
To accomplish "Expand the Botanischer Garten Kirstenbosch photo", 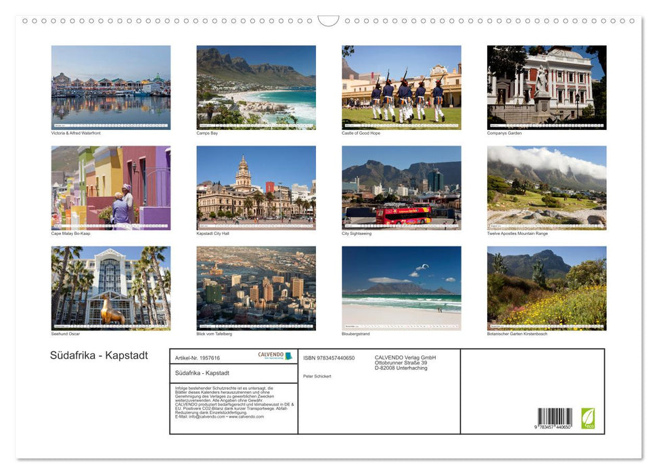I will (545, 287).
